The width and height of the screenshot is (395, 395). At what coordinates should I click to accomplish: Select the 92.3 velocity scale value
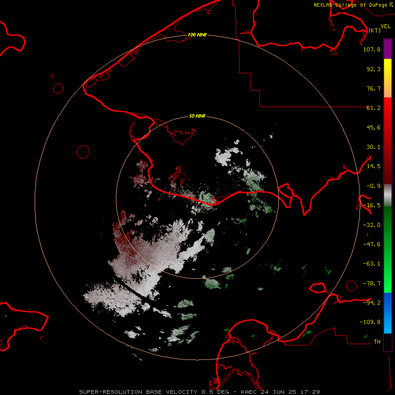tap(373, 69)
